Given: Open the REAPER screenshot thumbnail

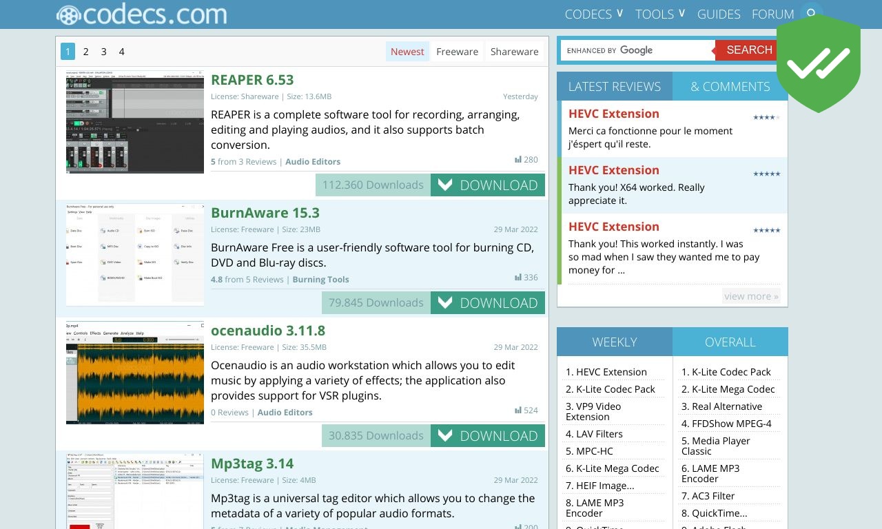Looking at the screenshot, I should pyautogui.click(x=135, y=122).
